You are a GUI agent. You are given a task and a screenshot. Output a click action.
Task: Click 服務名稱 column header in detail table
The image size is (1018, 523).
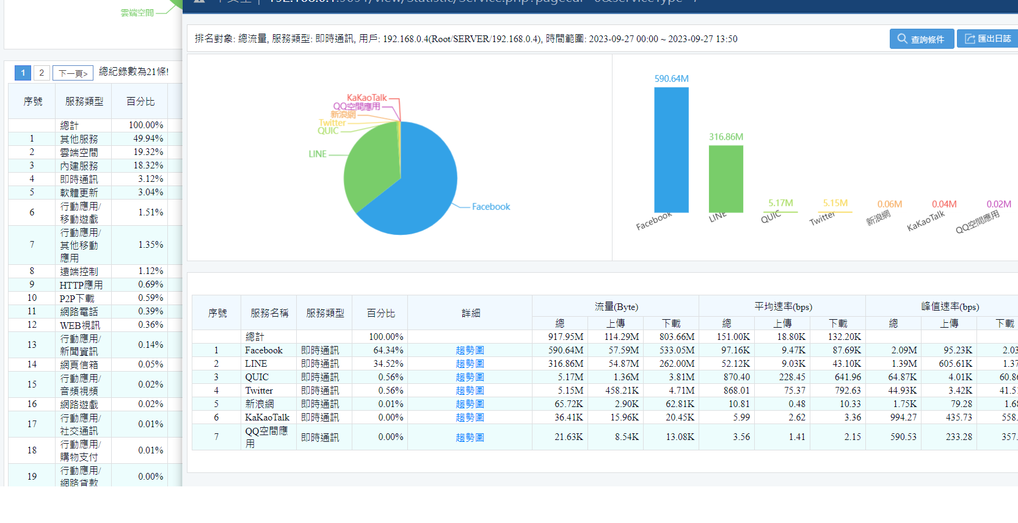point(269,313)
